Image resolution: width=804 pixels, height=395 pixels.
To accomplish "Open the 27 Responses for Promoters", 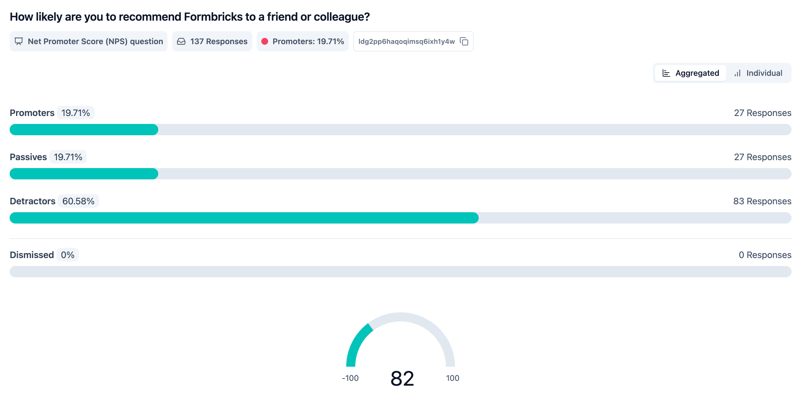I will [762, 113].
